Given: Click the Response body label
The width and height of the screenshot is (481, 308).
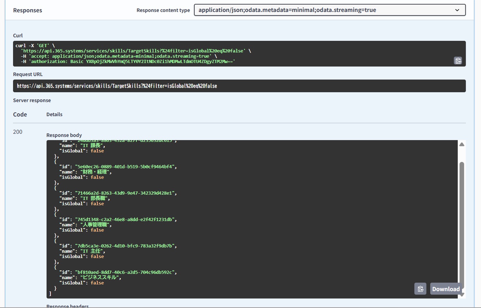Looking at the screenshot, I should (x=64, y=135).
